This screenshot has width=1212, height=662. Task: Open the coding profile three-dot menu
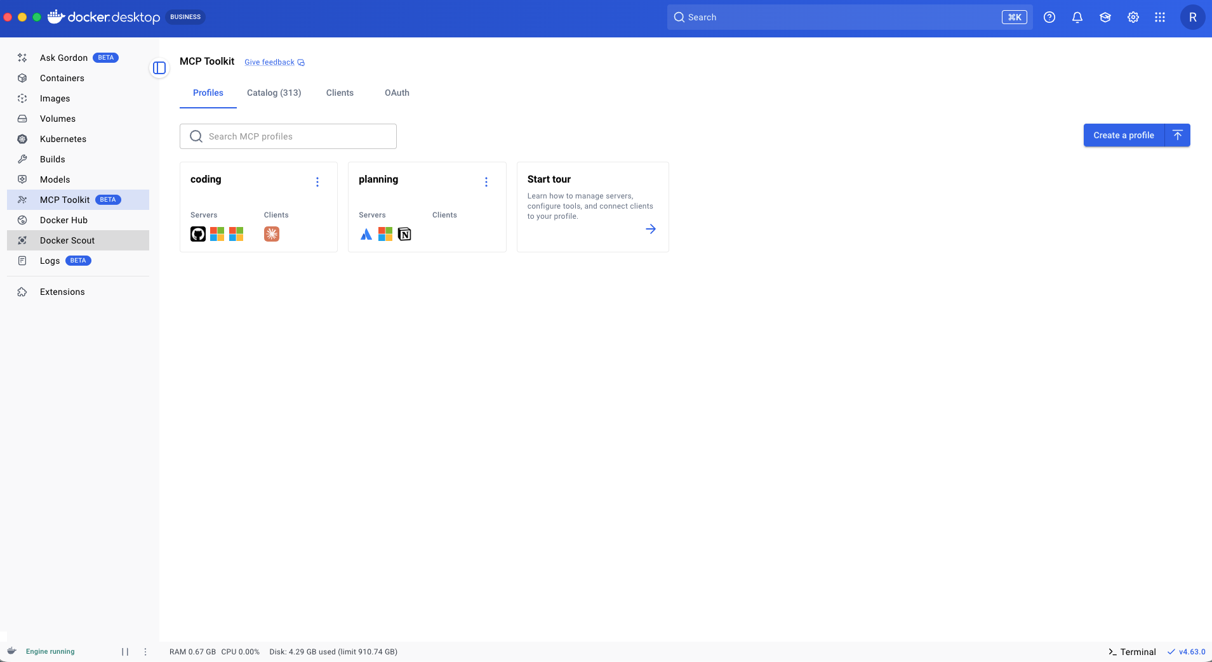pos(317,182)
